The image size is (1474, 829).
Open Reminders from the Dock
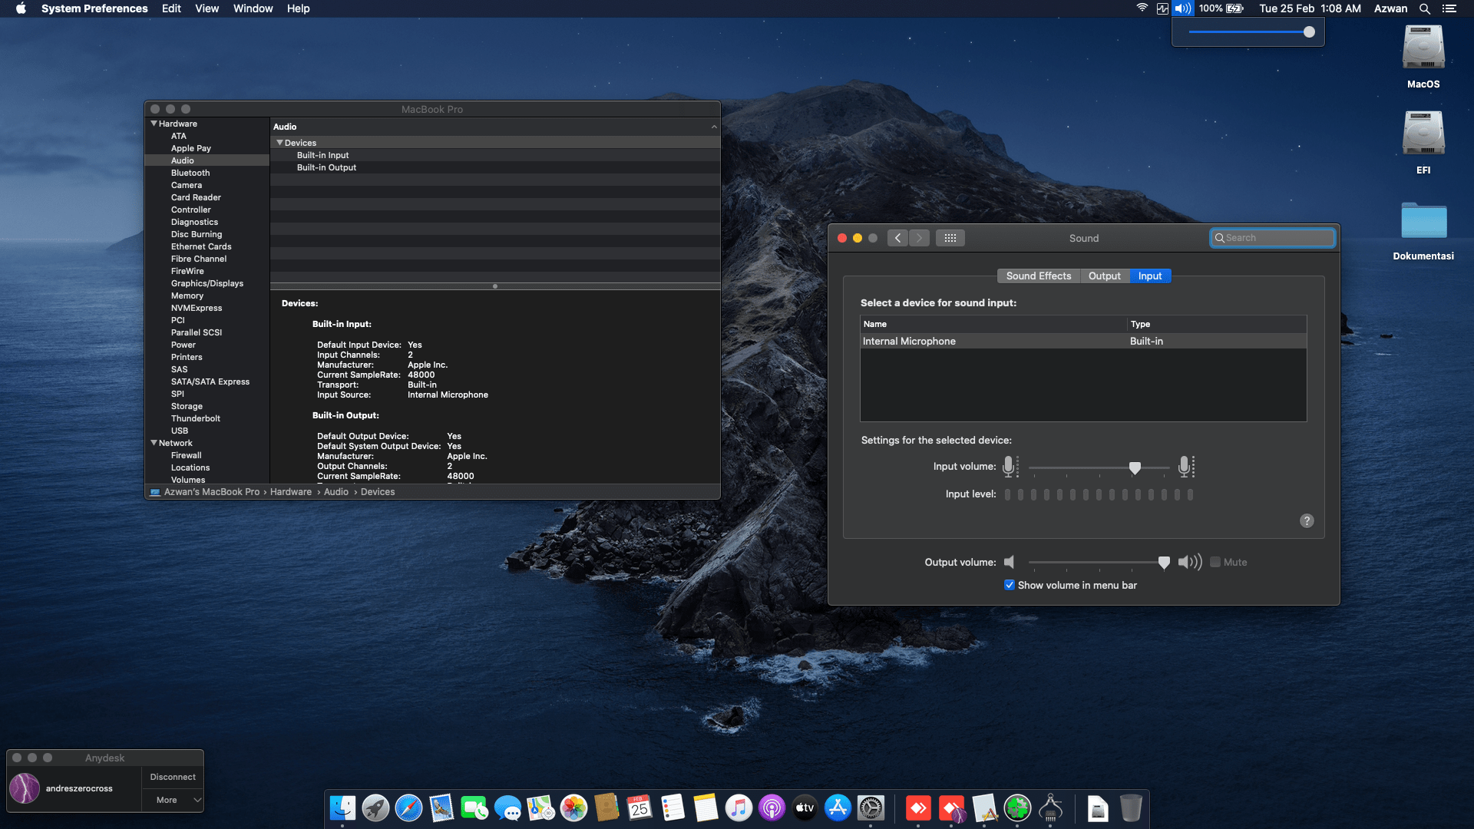click(673, 808)
